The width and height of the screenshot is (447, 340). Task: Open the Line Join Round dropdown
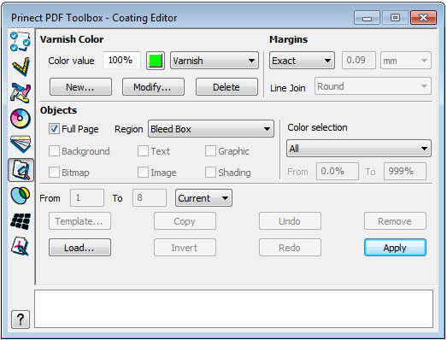[x=373, y=86]
